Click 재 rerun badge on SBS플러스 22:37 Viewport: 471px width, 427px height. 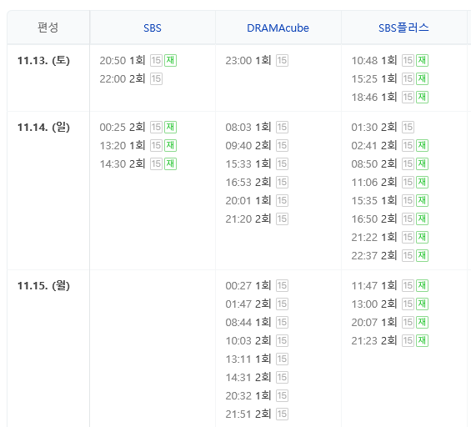pyautogui.click(x=422, y=255)
